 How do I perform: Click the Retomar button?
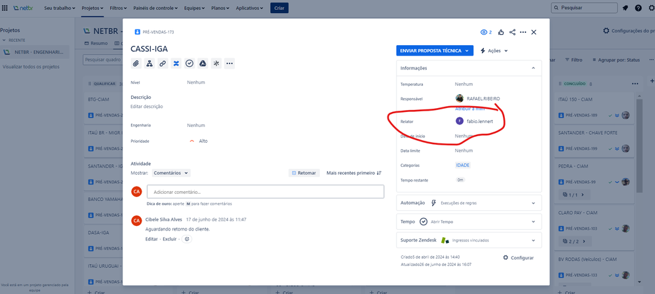click(304, 173)
